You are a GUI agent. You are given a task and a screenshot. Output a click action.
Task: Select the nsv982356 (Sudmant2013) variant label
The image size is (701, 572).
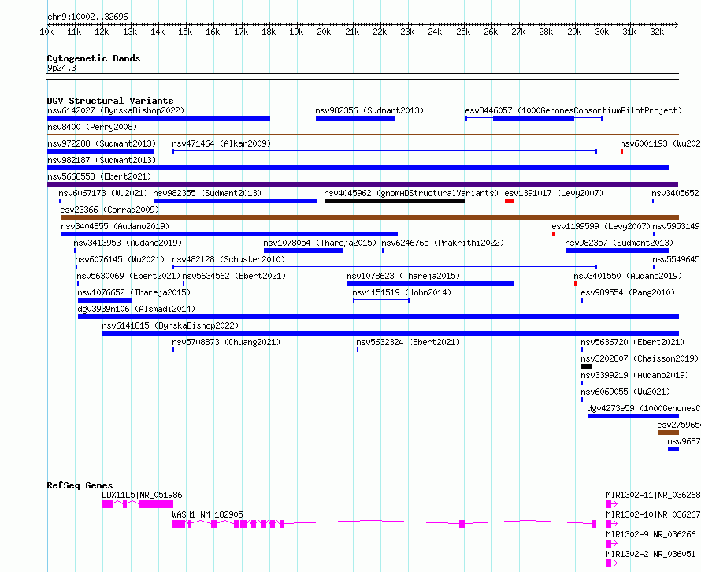point(369,110)
